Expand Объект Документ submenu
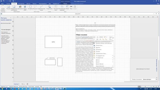This screenshot has height=90, width=160. pos(103,66)
